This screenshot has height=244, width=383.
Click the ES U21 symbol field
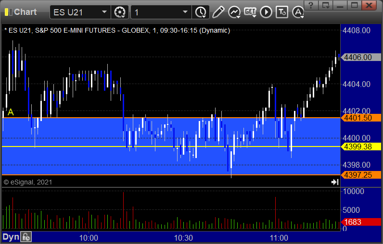pyautogui.click(x=80, y=12)
